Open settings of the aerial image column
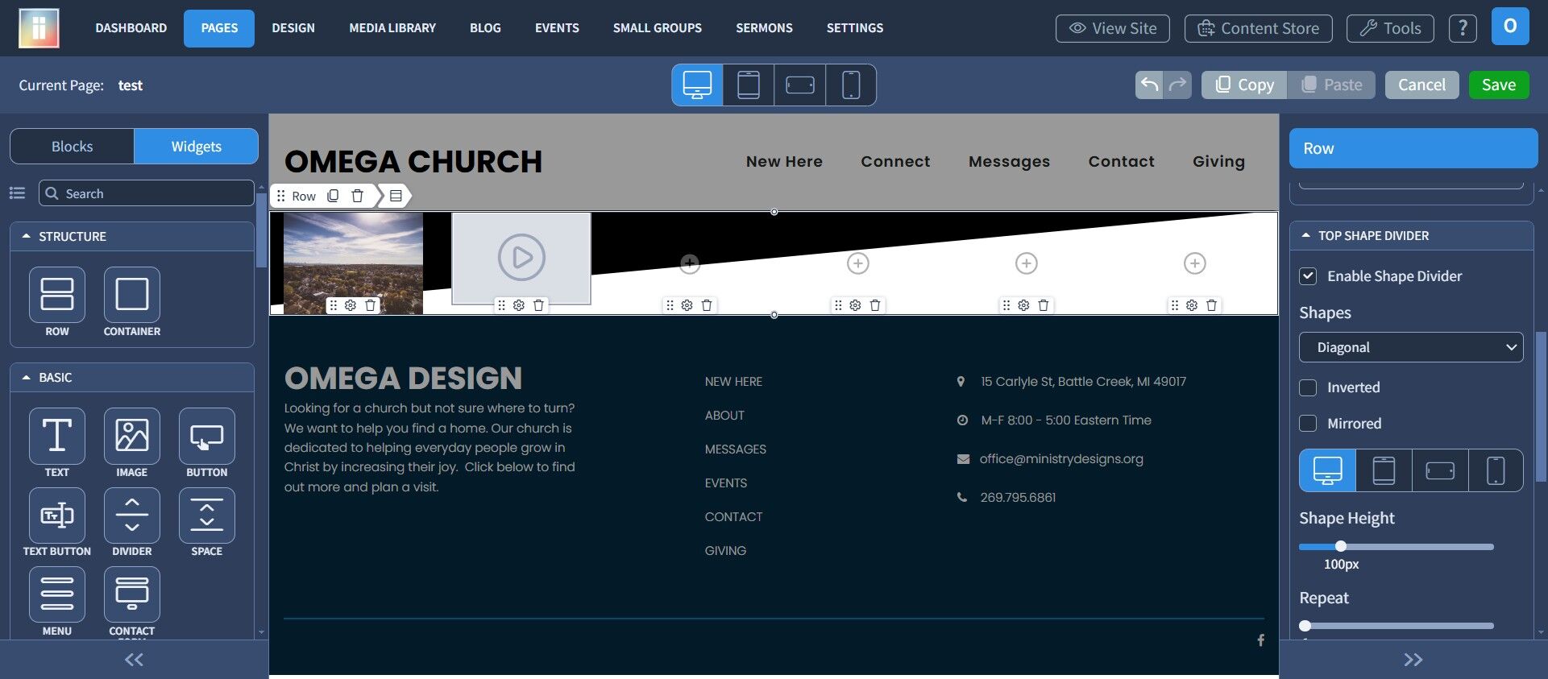 point(351,305)
